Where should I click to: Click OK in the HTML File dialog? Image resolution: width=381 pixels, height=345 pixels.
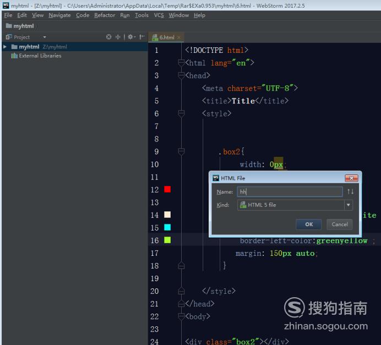308,224
